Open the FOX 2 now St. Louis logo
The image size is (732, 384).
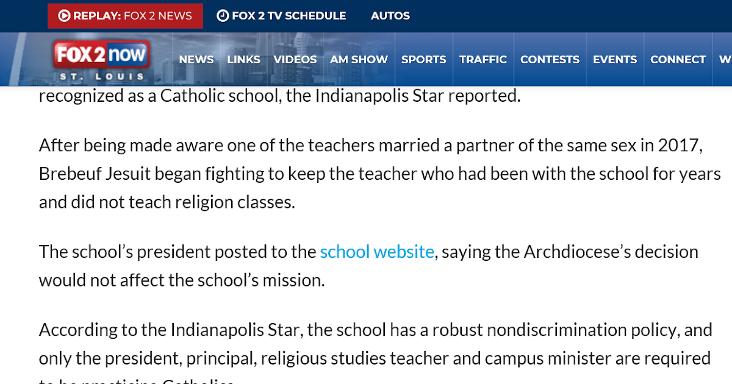pos(101,61)
